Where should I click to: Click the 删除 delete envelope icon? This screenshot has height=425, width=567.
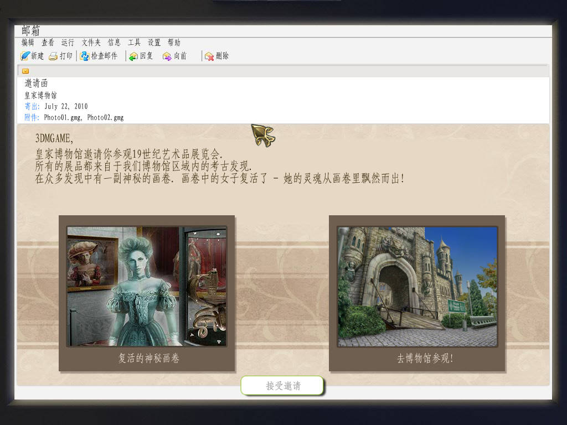(209, 56)
